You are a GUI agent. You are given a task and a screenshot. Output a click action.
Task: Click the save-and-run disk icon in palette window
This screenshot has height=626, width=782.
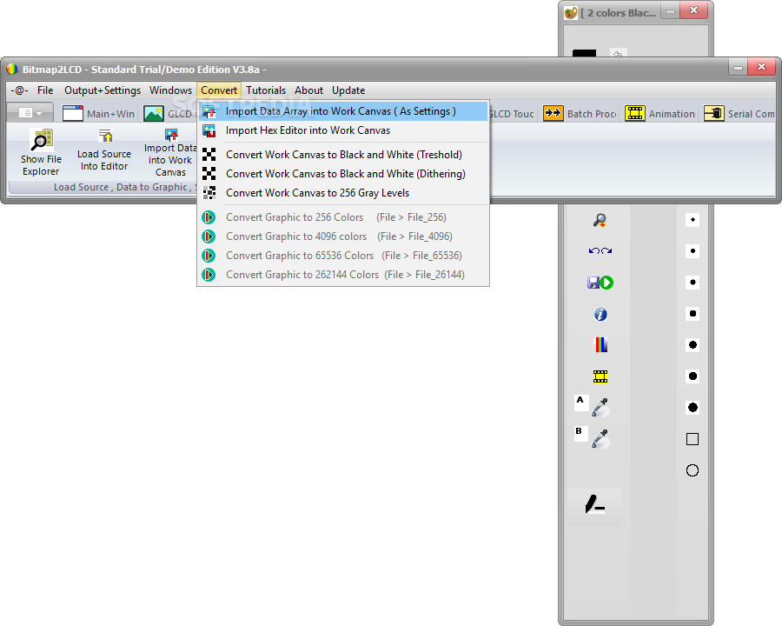(x=600, y=283)
